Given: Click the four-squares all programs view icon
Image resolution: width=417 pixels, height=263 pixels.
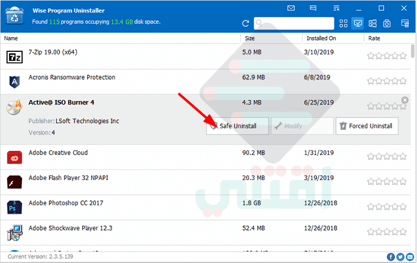Looking at the screenshot, I should tap(343, 23).
